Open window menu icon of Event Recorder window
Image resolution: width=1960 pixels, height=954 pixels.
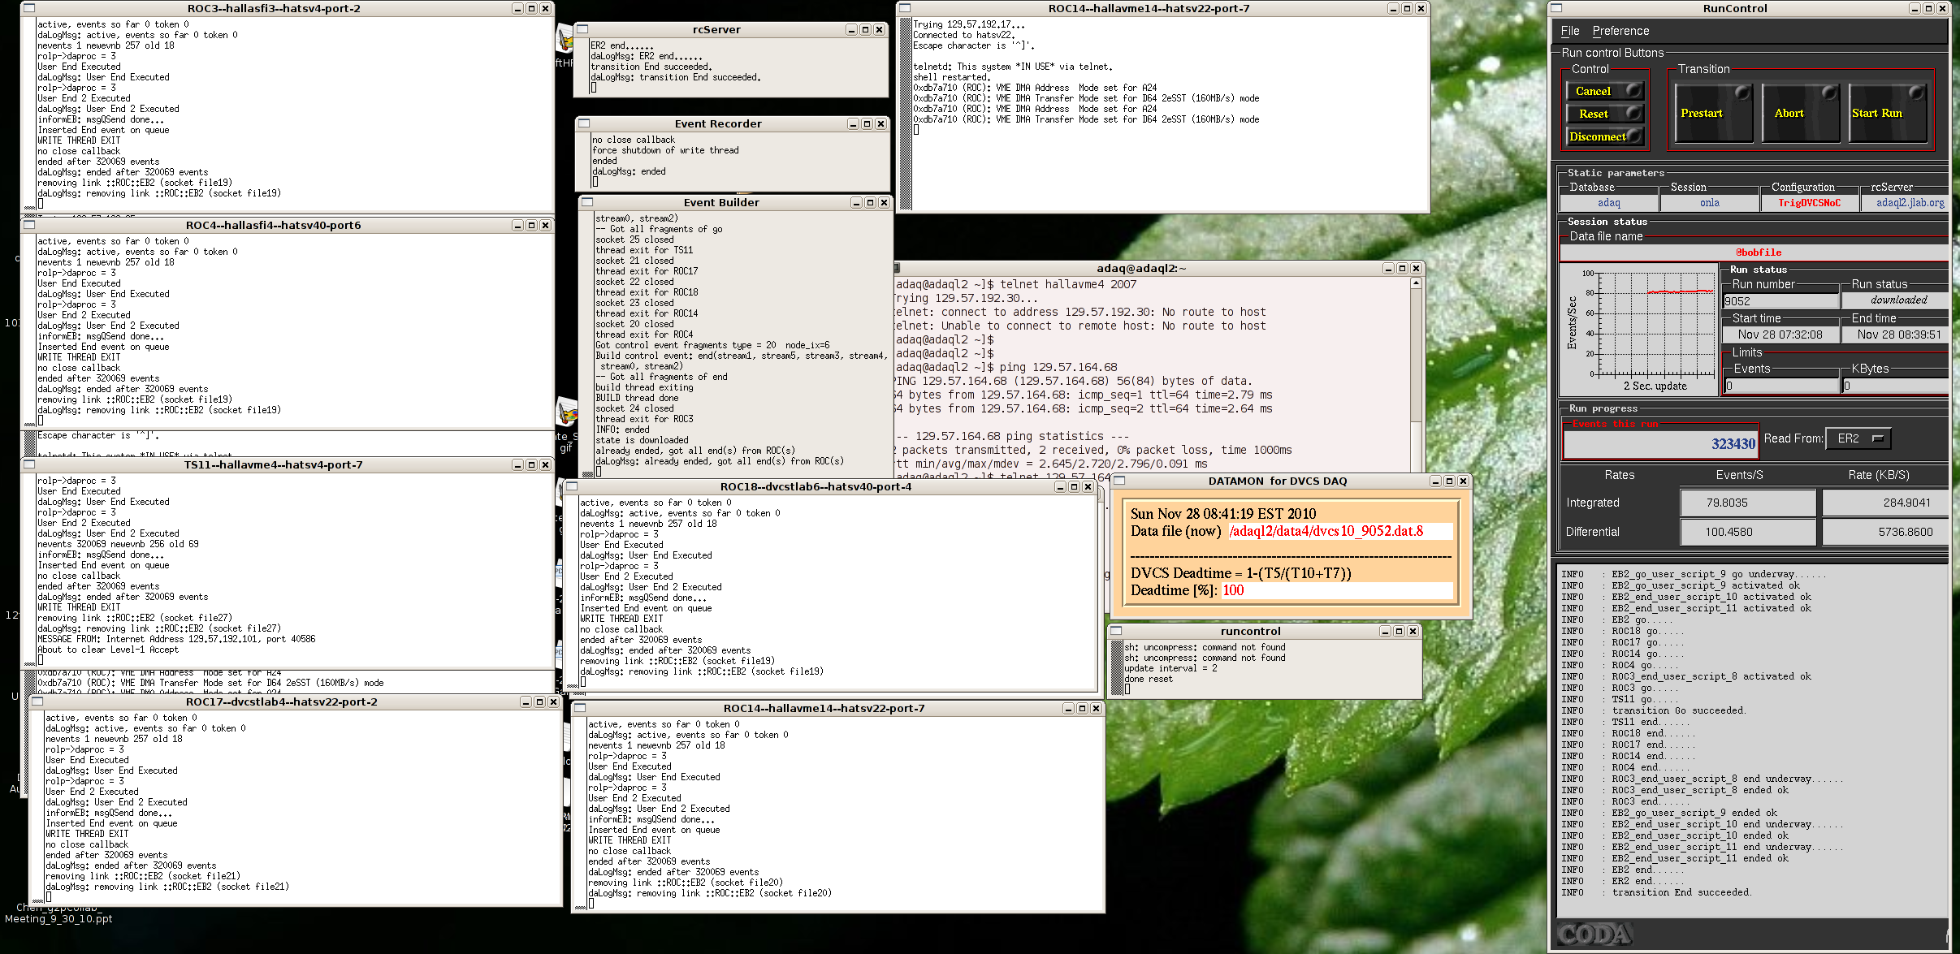[584, 123]
